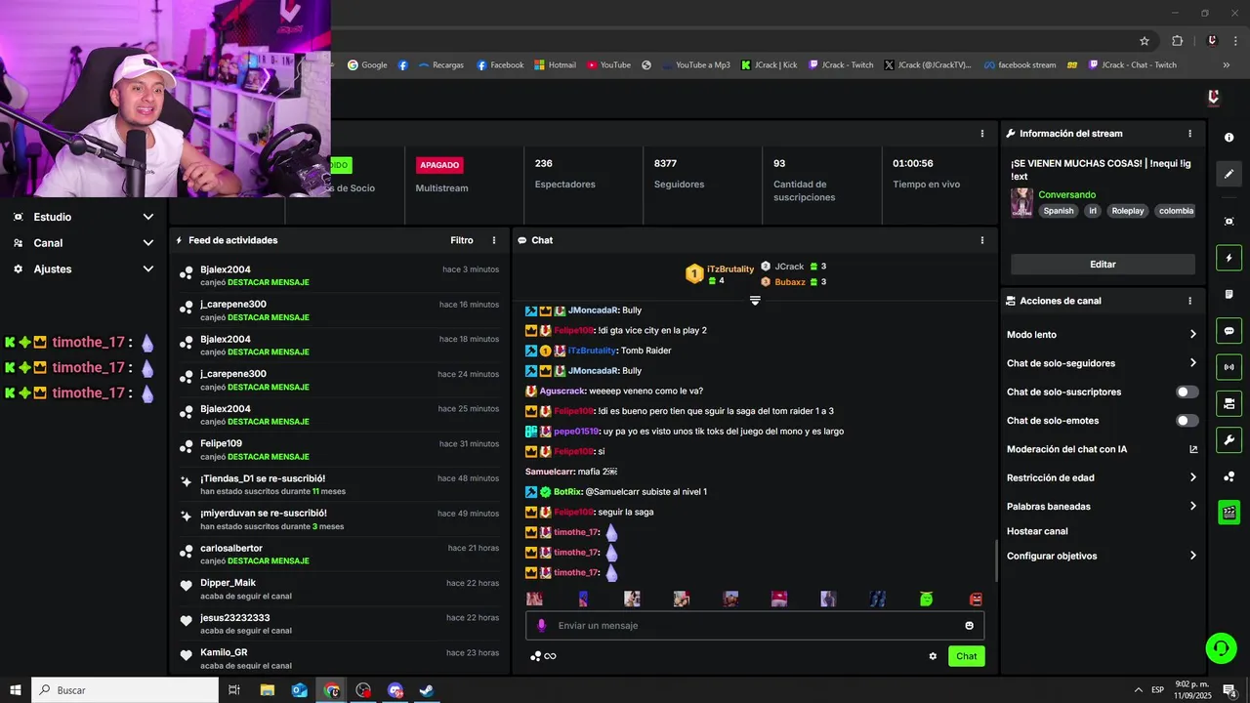Click the carlosalbertor feed entry
The width and height of the screenshot is (1250, 703).
coord(340,555)
